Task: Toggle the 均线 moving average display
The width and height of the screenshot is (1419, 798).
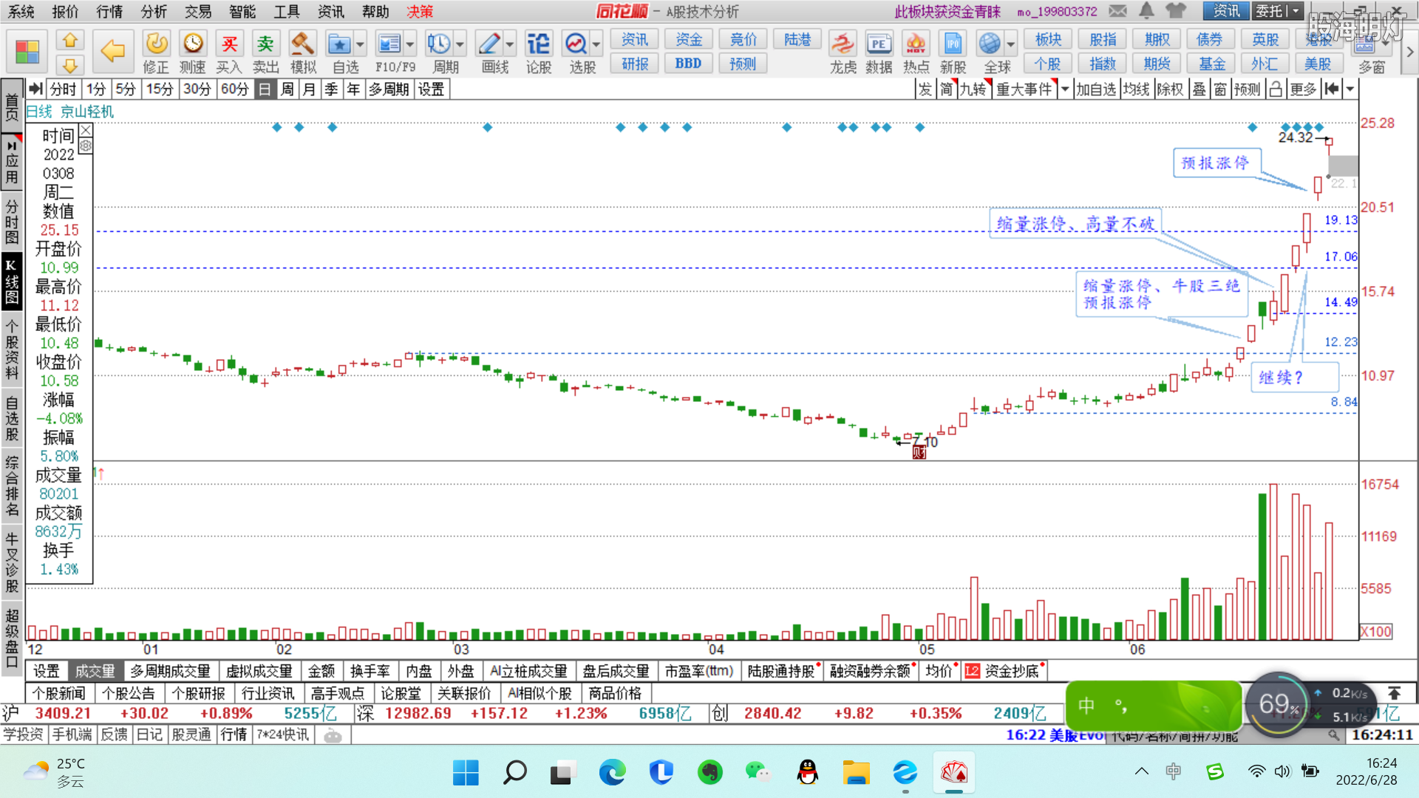Action: click(1136, 89)
